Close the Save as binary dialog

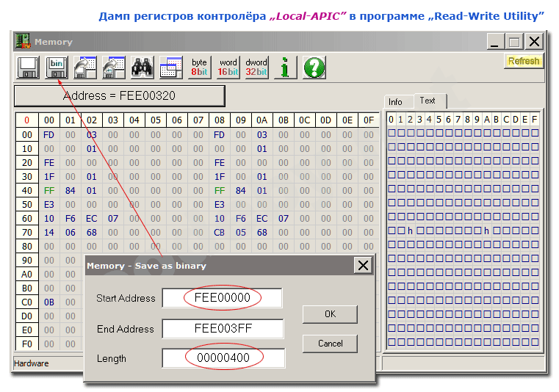tap(363, 266)
